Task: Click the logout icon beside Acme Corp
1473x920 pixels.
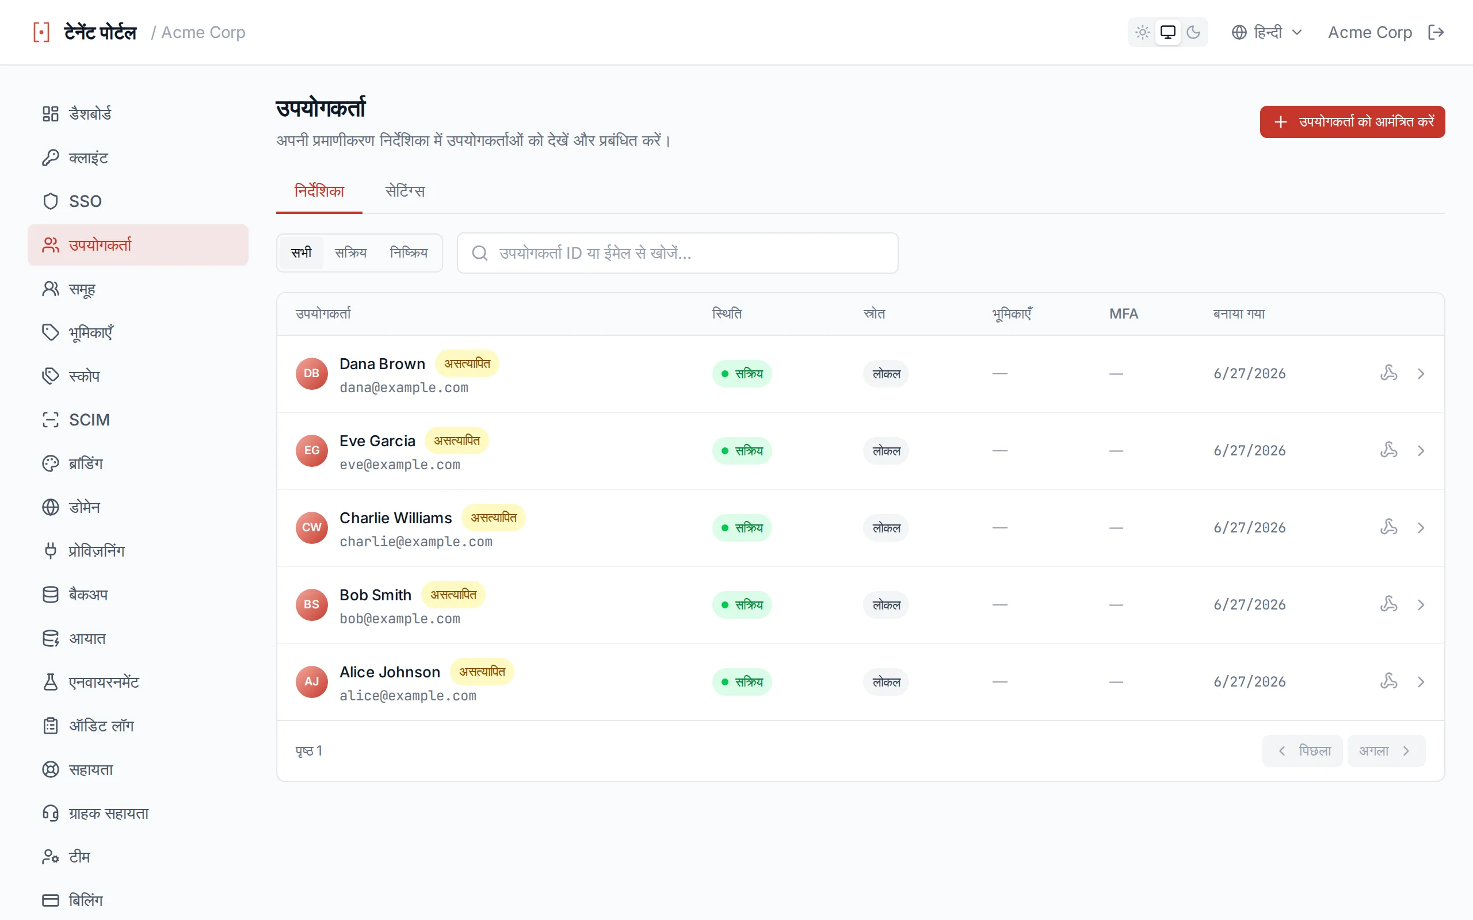Action: [x=1435, y=32]
